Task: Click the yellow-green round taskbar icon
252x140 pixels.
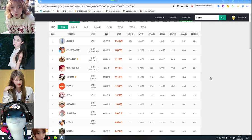Action: pos(55,138)
